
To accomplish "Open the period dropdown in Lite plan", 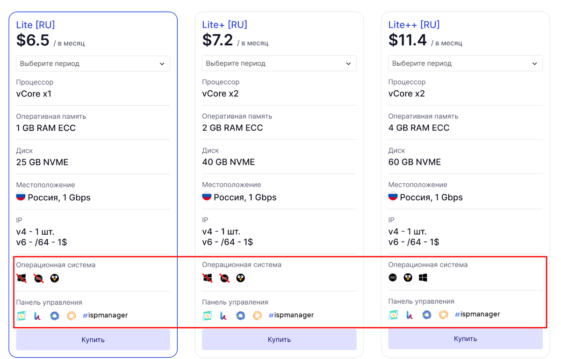I will [93, 64].
